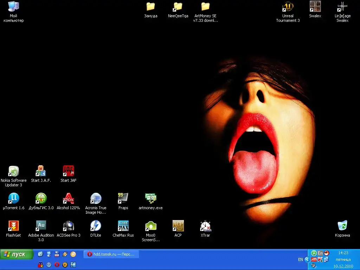
Task: Select the Зануда folder
Action: [x=150, y=7]
